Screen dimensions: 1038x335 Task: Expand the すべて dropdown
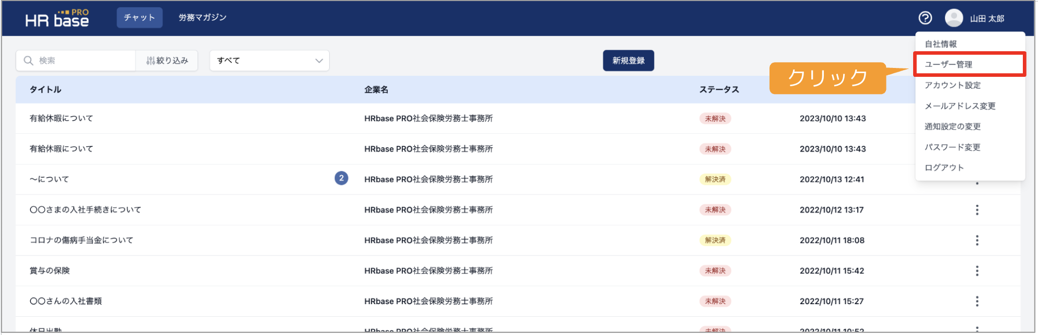(270, 61)
